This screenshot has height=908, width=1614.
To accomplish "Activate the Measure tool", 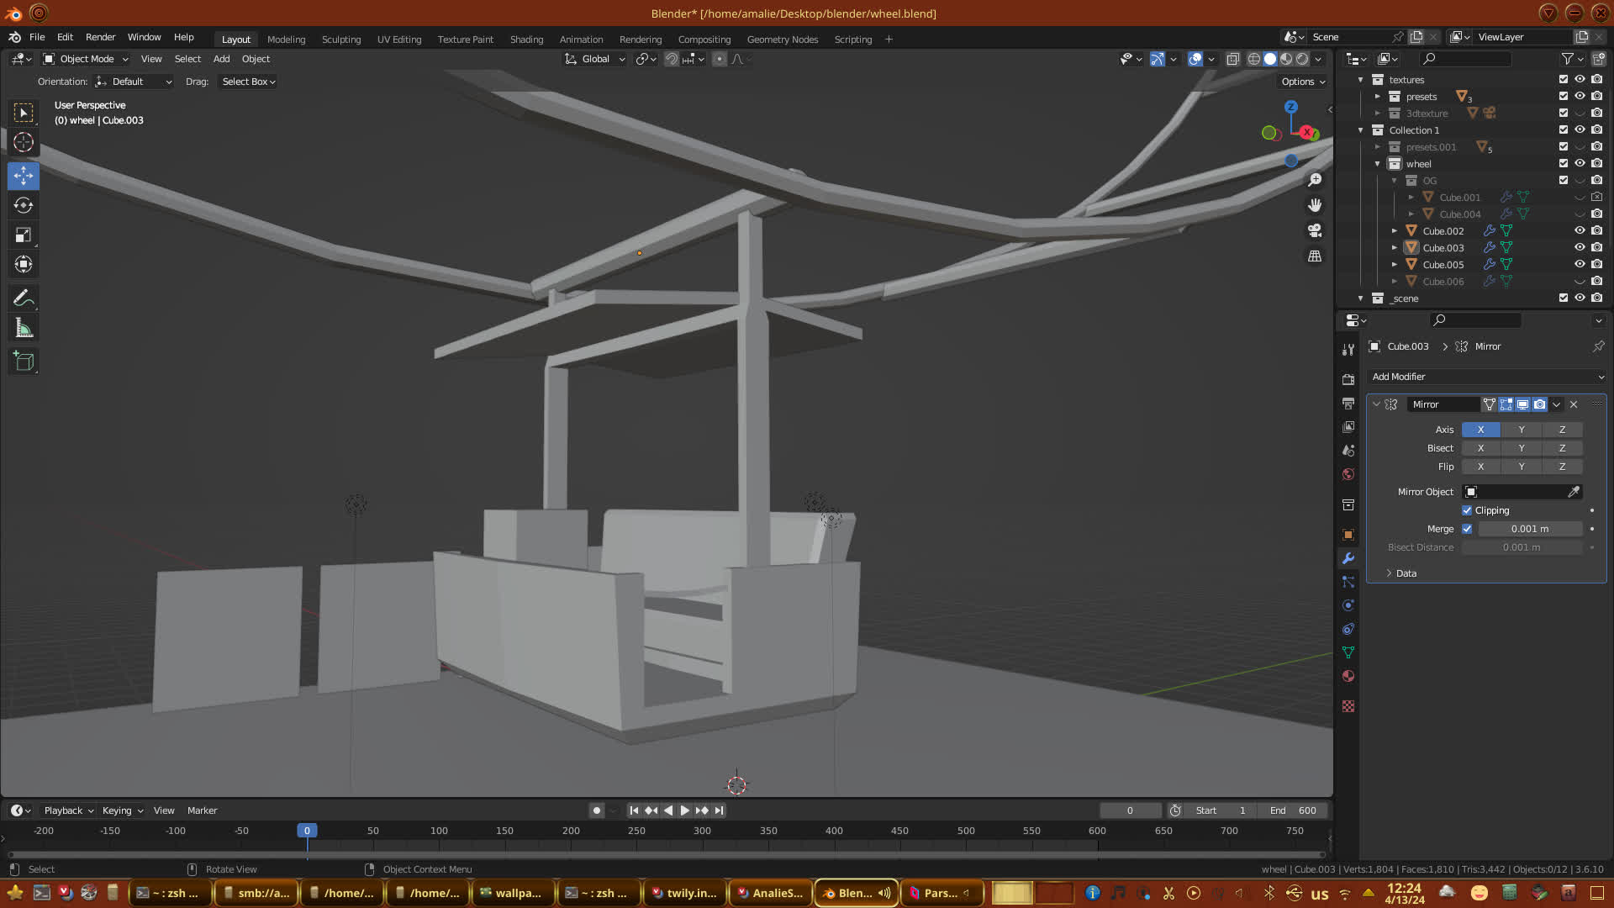I will [x=24, y=329].
